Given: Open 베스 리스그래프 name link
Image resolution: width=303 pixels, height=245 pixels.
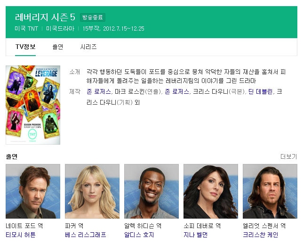Looking at the screenshot, I should (86, 235).
